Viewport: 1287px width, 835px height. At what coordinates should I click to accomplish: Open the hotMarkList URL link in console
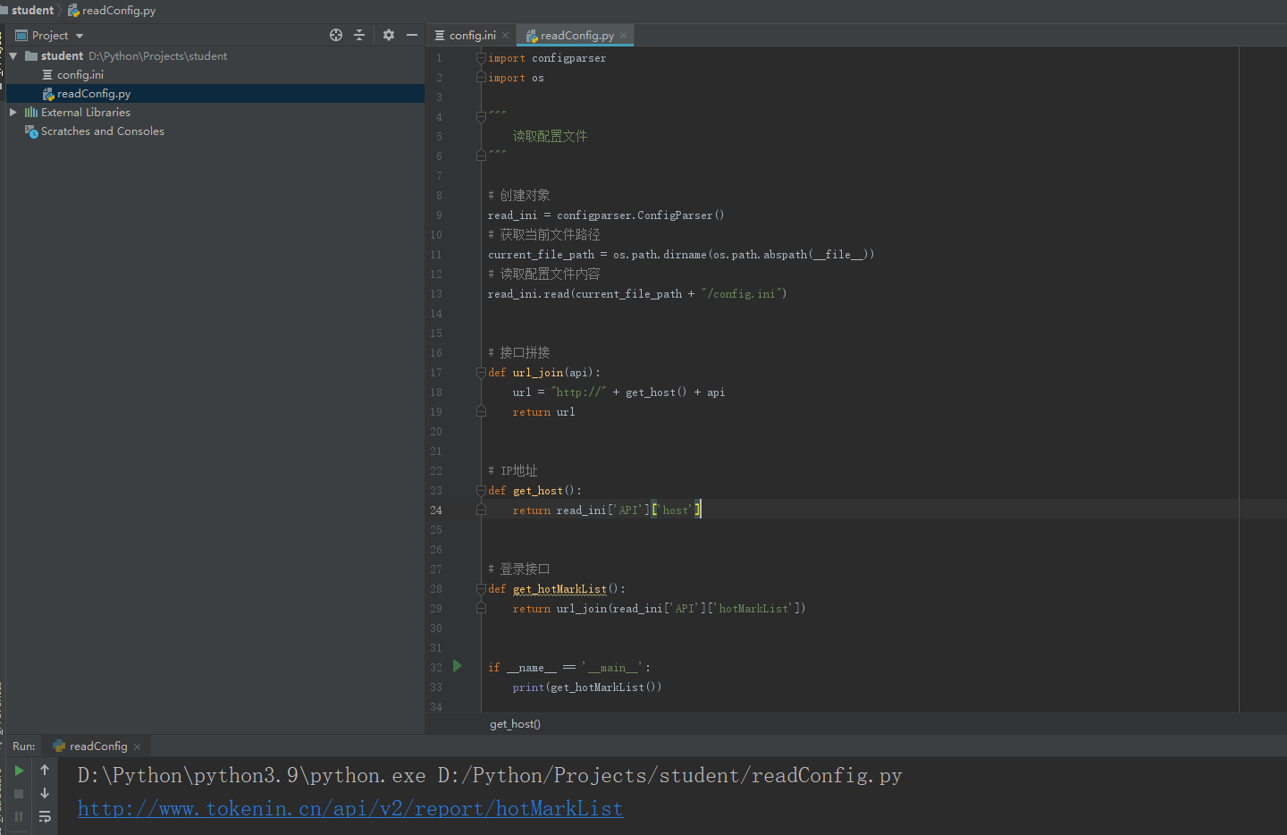pyautogui.click(x=350, y=809)
